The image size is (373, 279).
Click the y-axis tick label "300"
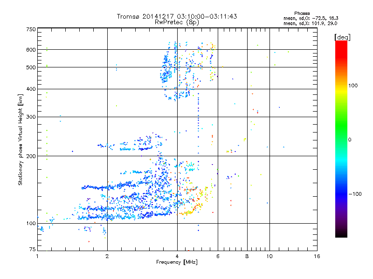(31, 117)
